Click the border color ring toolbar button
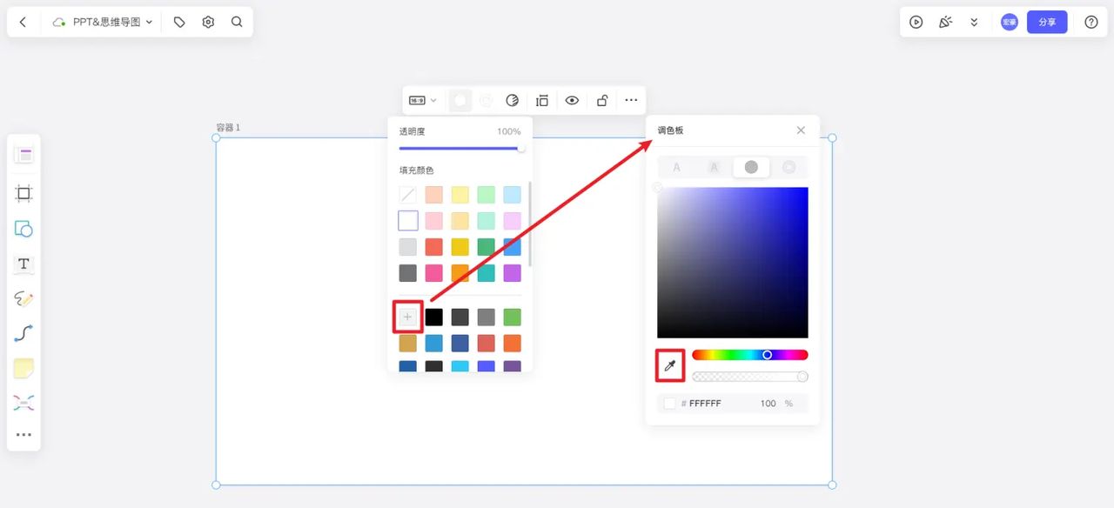The image size is (1114, 508). tap(487, 100)
